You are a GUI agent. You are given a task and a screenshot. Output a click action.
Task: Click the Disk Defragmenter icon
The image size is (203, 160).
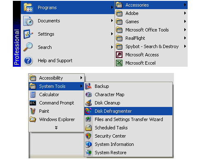click(88, 111)
